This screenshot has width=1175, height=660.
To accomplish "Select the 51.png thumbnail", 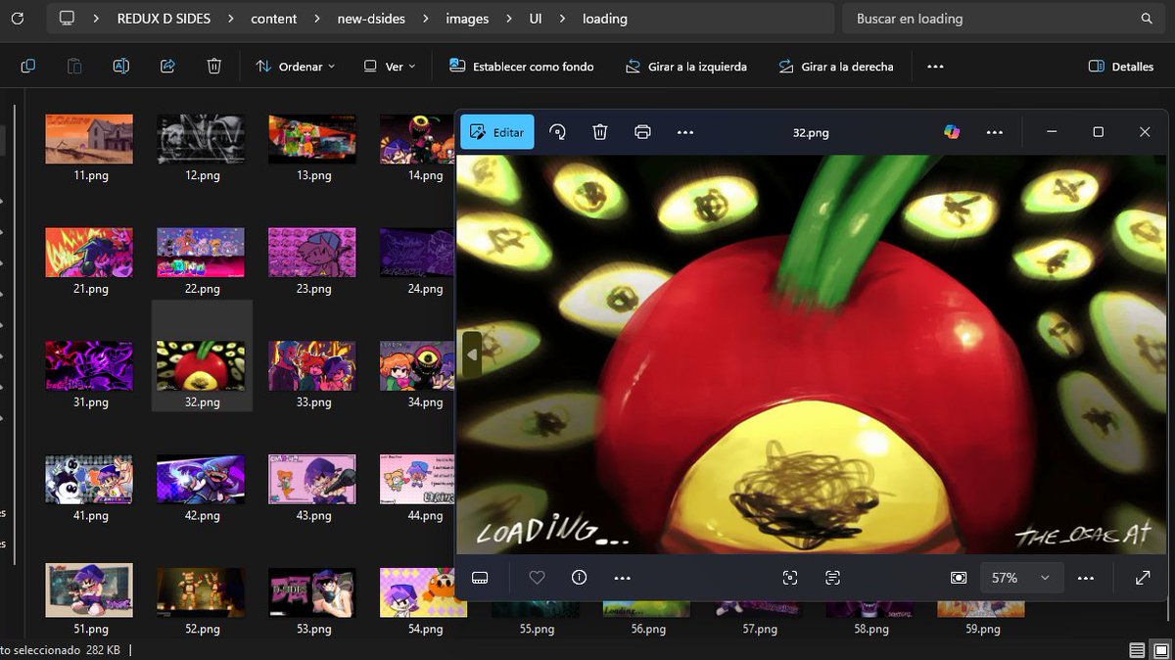I will click(89, 589).
